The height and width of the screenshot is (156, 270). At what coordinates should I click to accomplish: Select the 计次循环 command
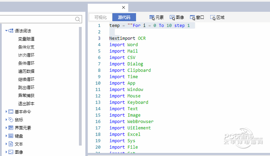coord(26,55)
